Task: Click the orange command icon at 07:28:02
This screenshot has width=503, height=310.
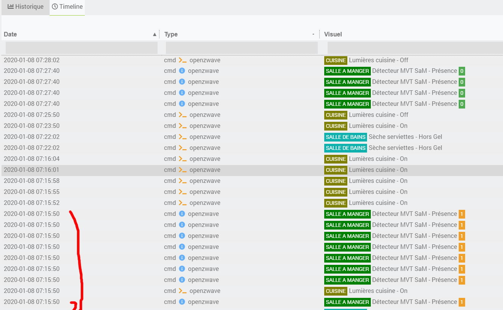Action: pyautogui.click(x=183, y=60)
